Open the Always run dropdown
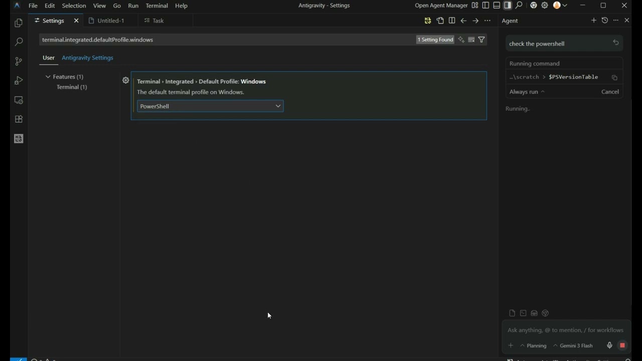Image resolution: width=642 pixels, height=361 pixels. pos(527,92)
